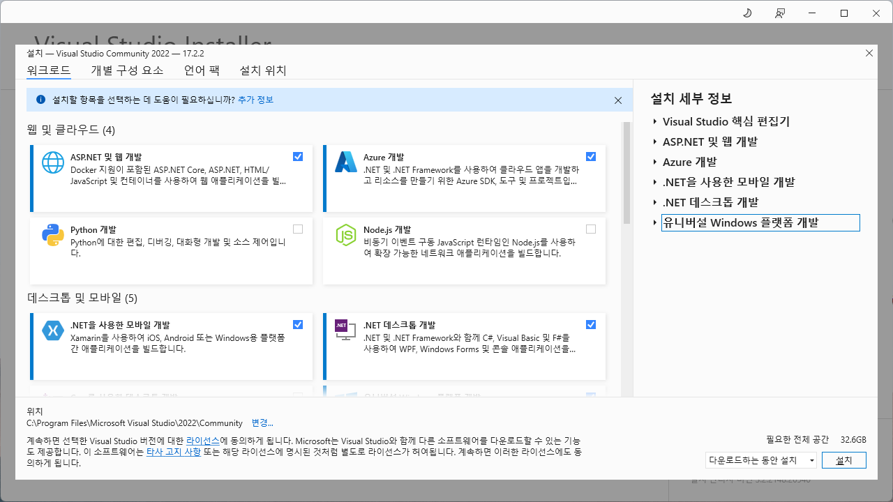Click the Node.js hexagon icon

346,235
